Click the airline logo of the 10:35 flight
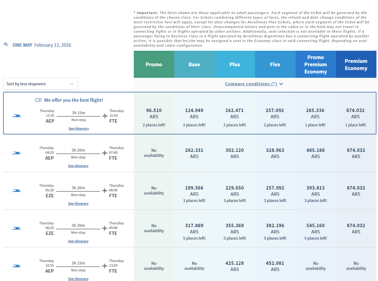Image resolution: width=378 pixels, height=281 pixels. pyautogui.click(x=16, y=266)
